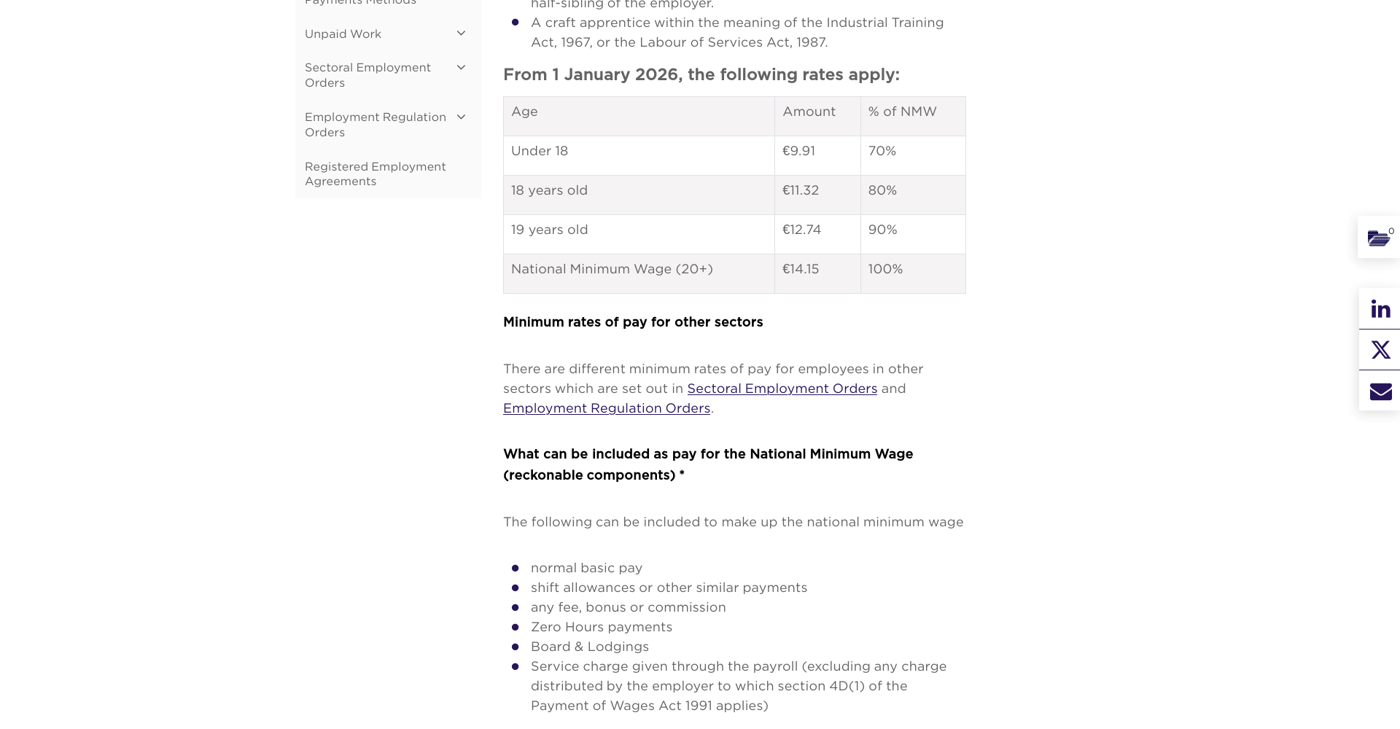The width and height of the screenshot is (1400, 729).
Task: Share this page by email
Action: pos(1380,391)
